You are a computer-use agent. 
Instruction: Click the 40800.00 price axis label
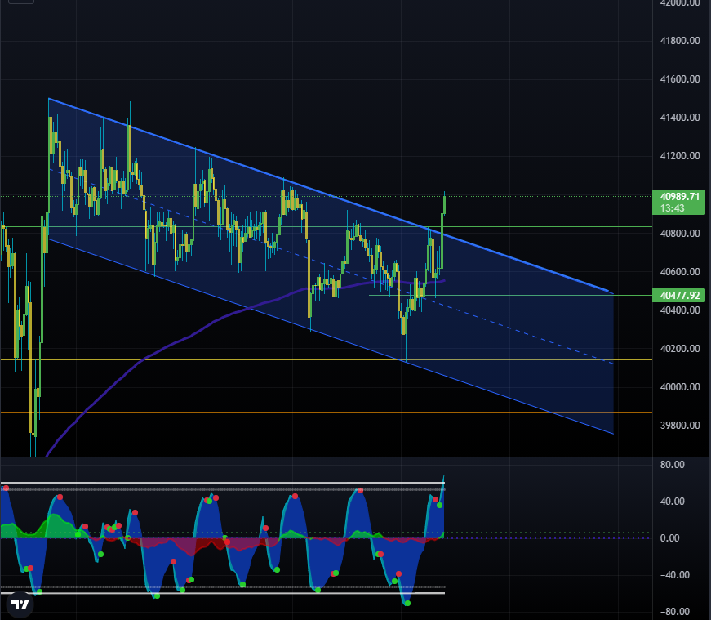(680, 234)
